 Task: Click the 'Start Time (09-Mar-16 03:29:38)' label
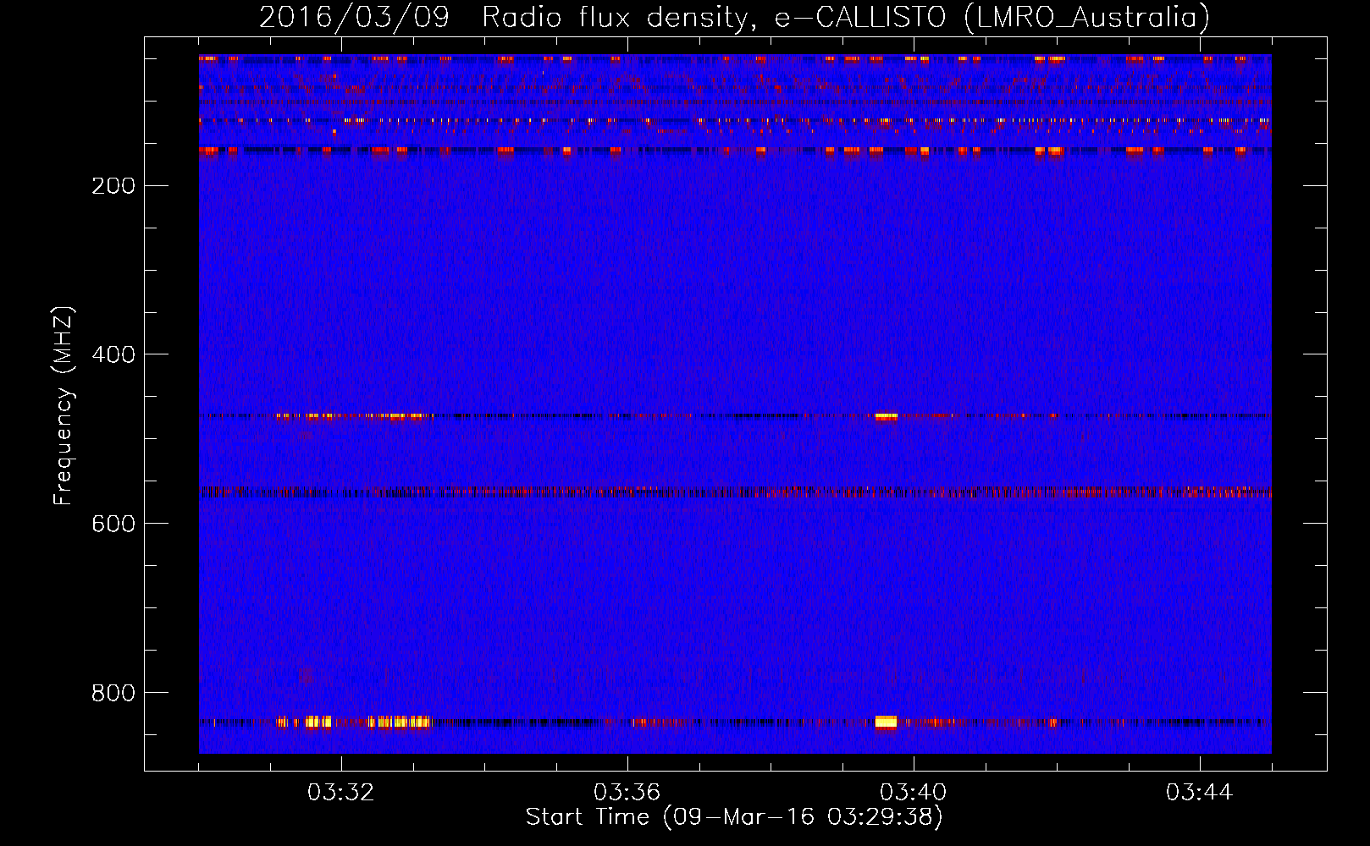[x=734, y=817]
